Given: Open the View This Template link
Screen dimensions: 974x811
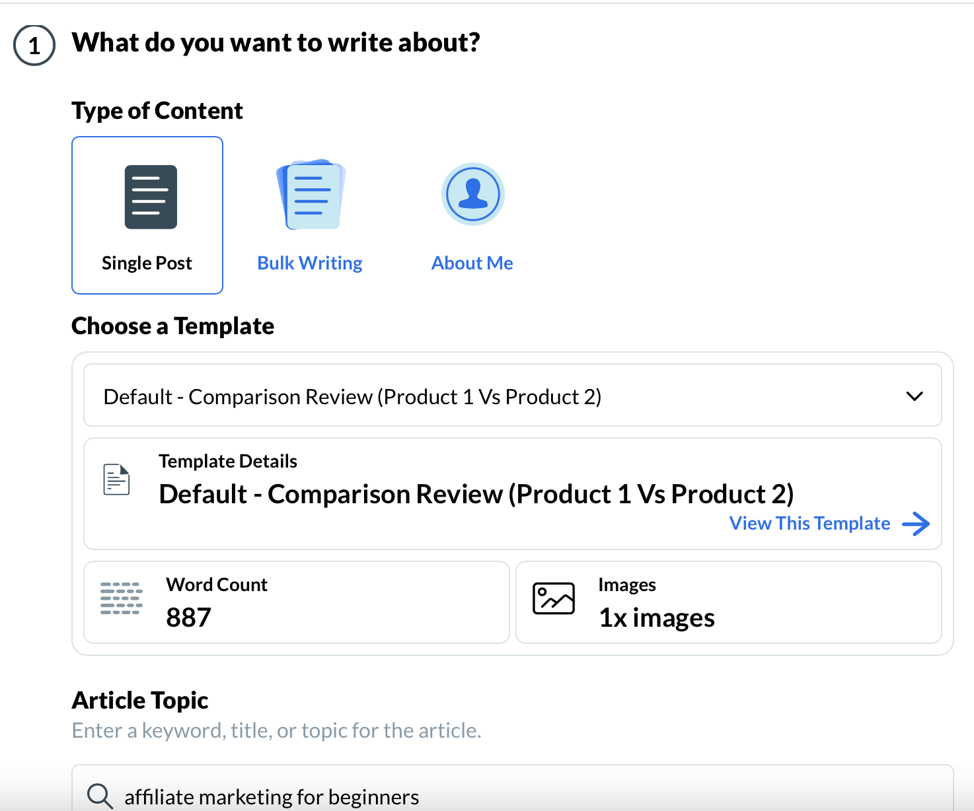Looking at the screenshot, I should (809, 523).
